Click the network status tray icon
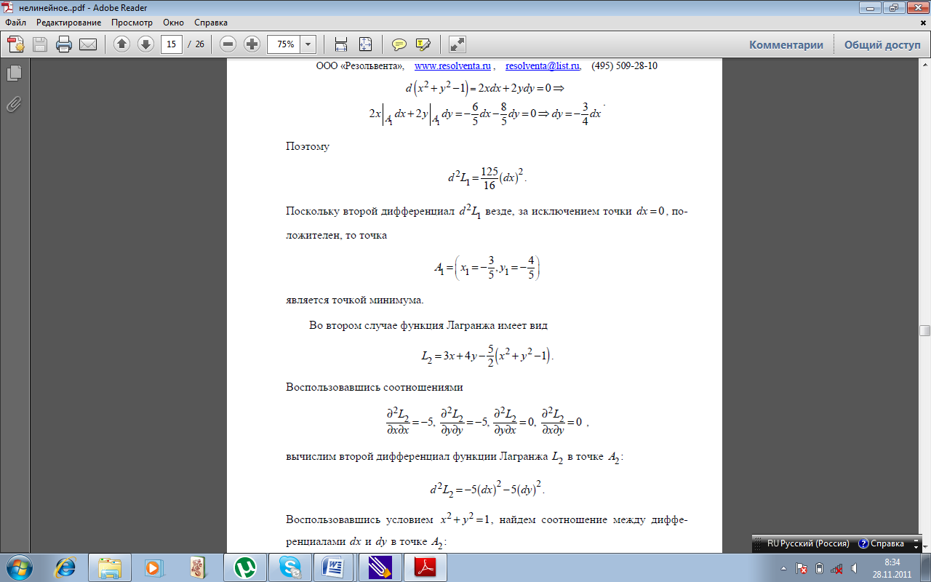This screenshot has height=582, width=931. pos(837,568)
